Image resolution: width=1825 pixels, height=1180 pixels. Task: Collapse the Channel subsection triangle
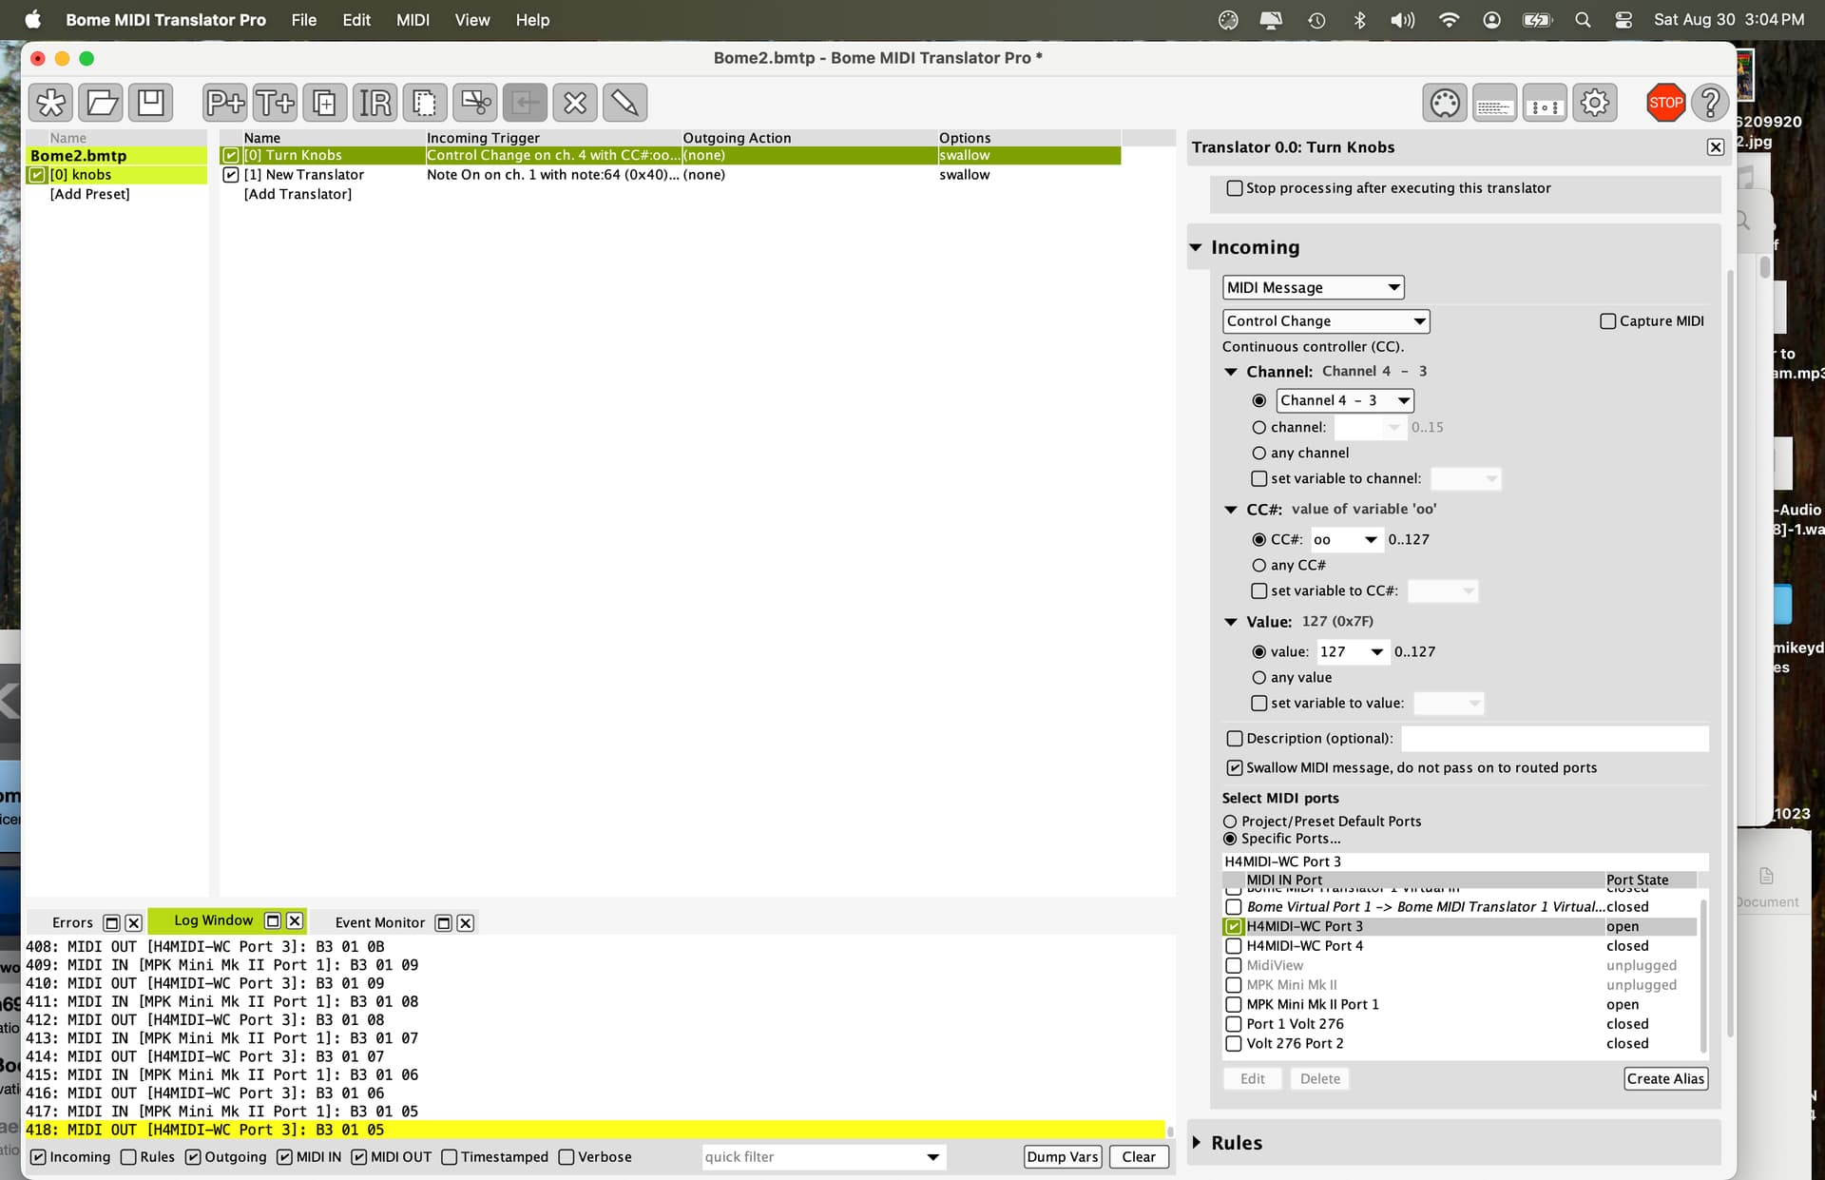[1231, 373]
